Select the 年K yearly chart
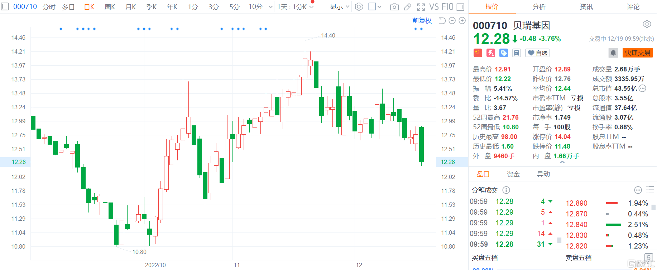The width and height of the screenshot is (657, 270). pyautogui.click(x=172, y=7)
